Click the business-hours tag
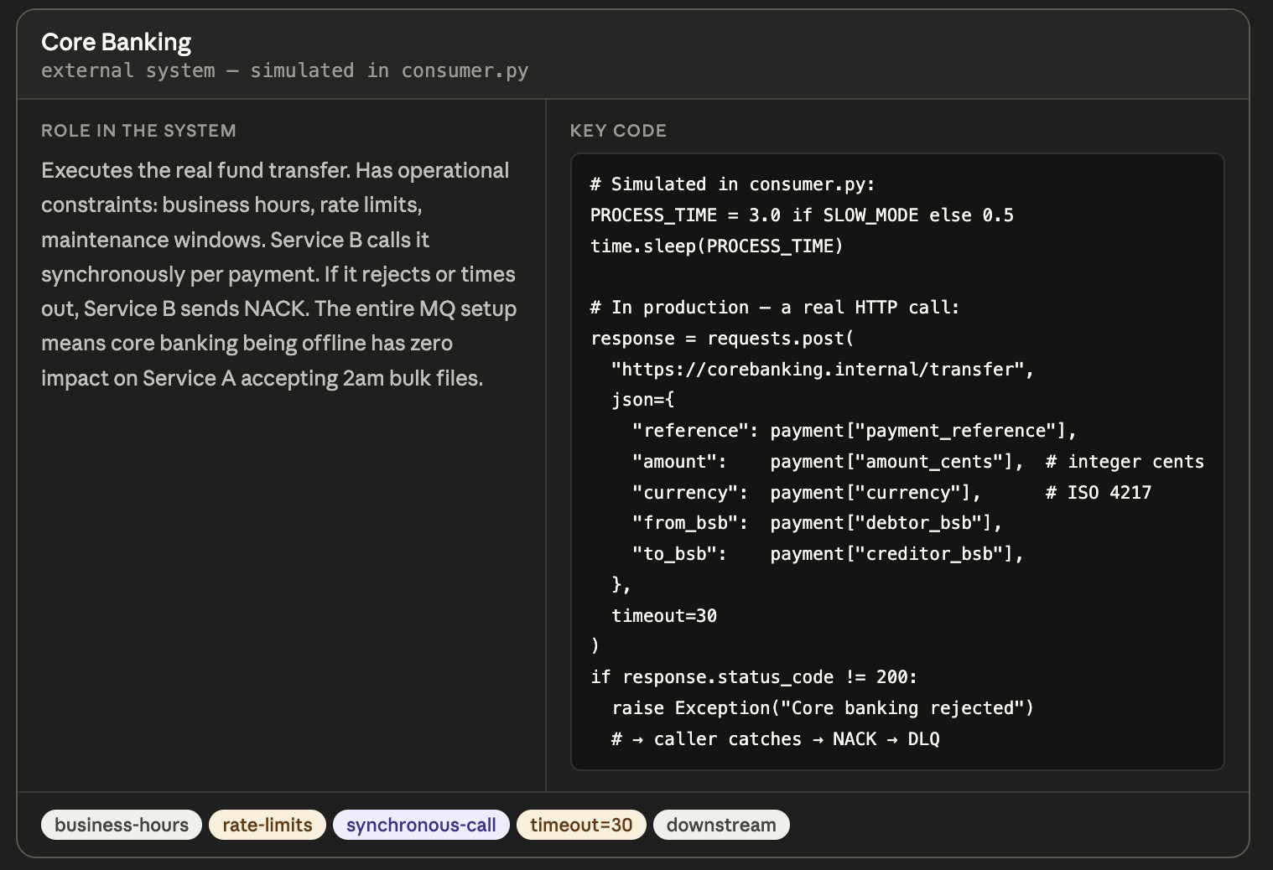The width and height of the screenshot is (1273, 870). coord(122,825)
